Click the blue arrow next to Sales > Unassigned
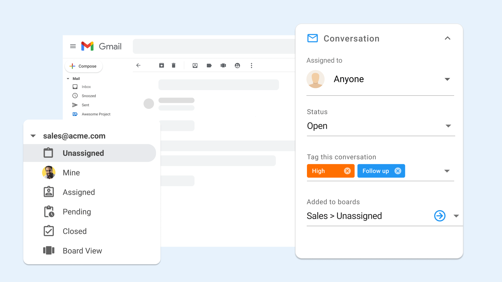The height and width of the screenshot is (282, 502). point(440,216)
